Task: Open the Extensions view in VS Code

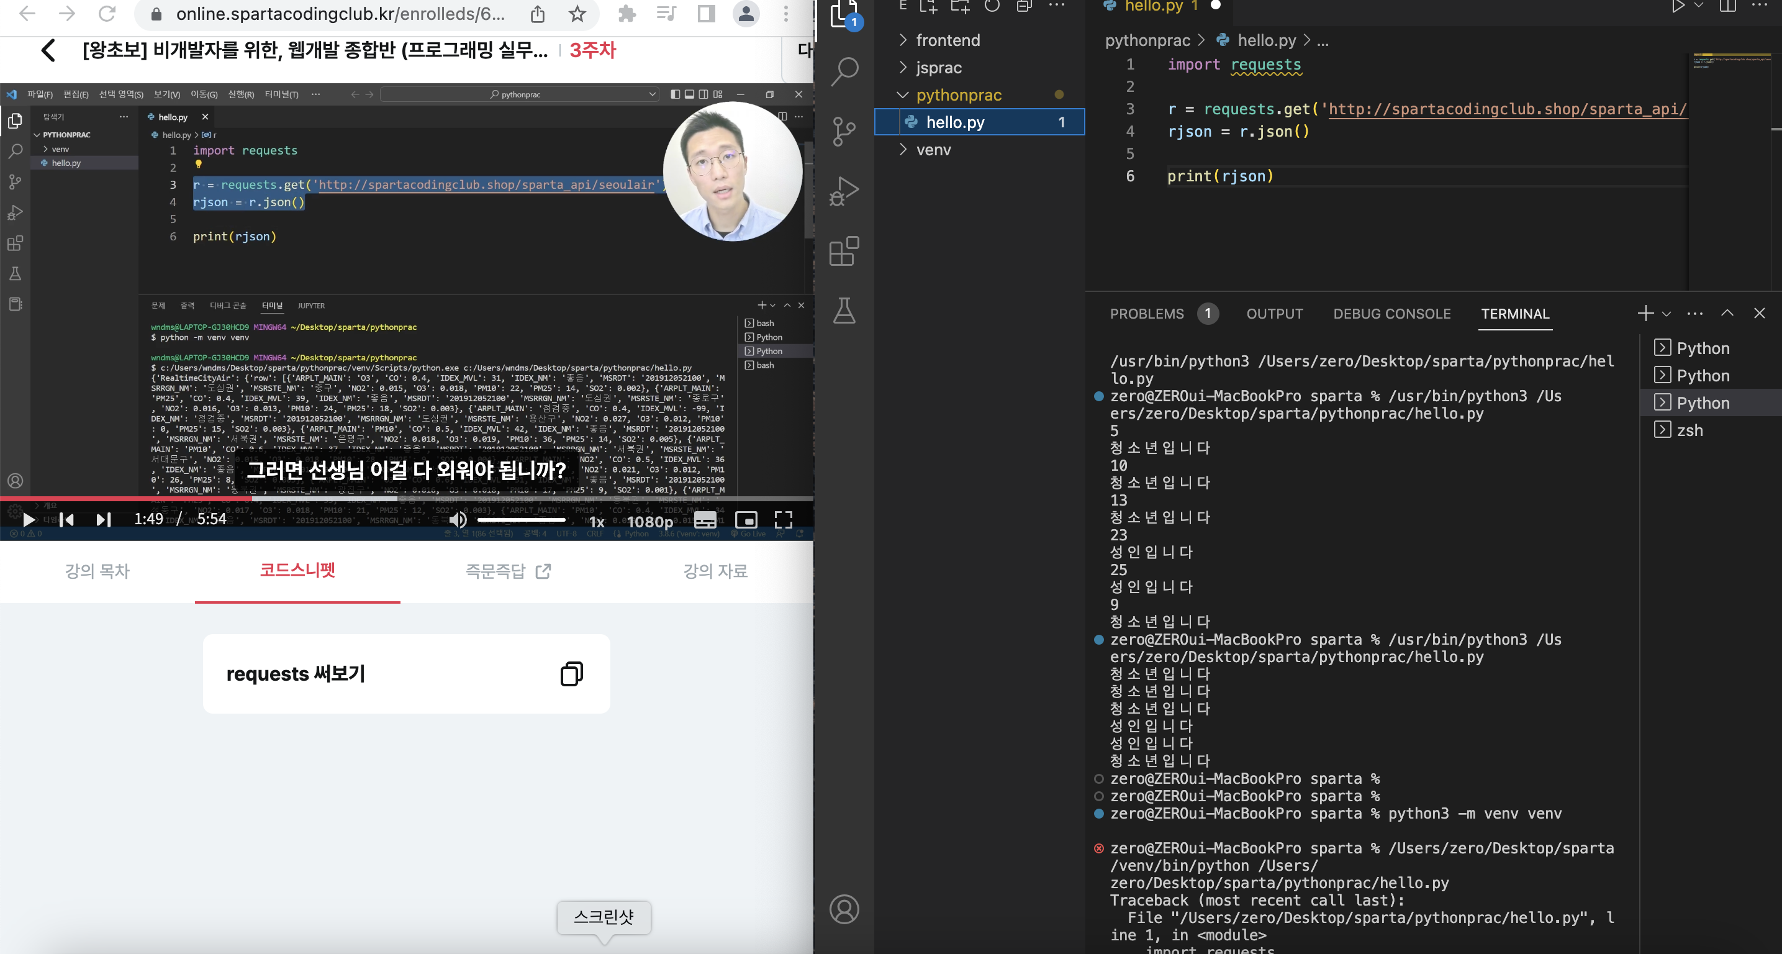Action: pyautogui.click(x=844, y=250)
